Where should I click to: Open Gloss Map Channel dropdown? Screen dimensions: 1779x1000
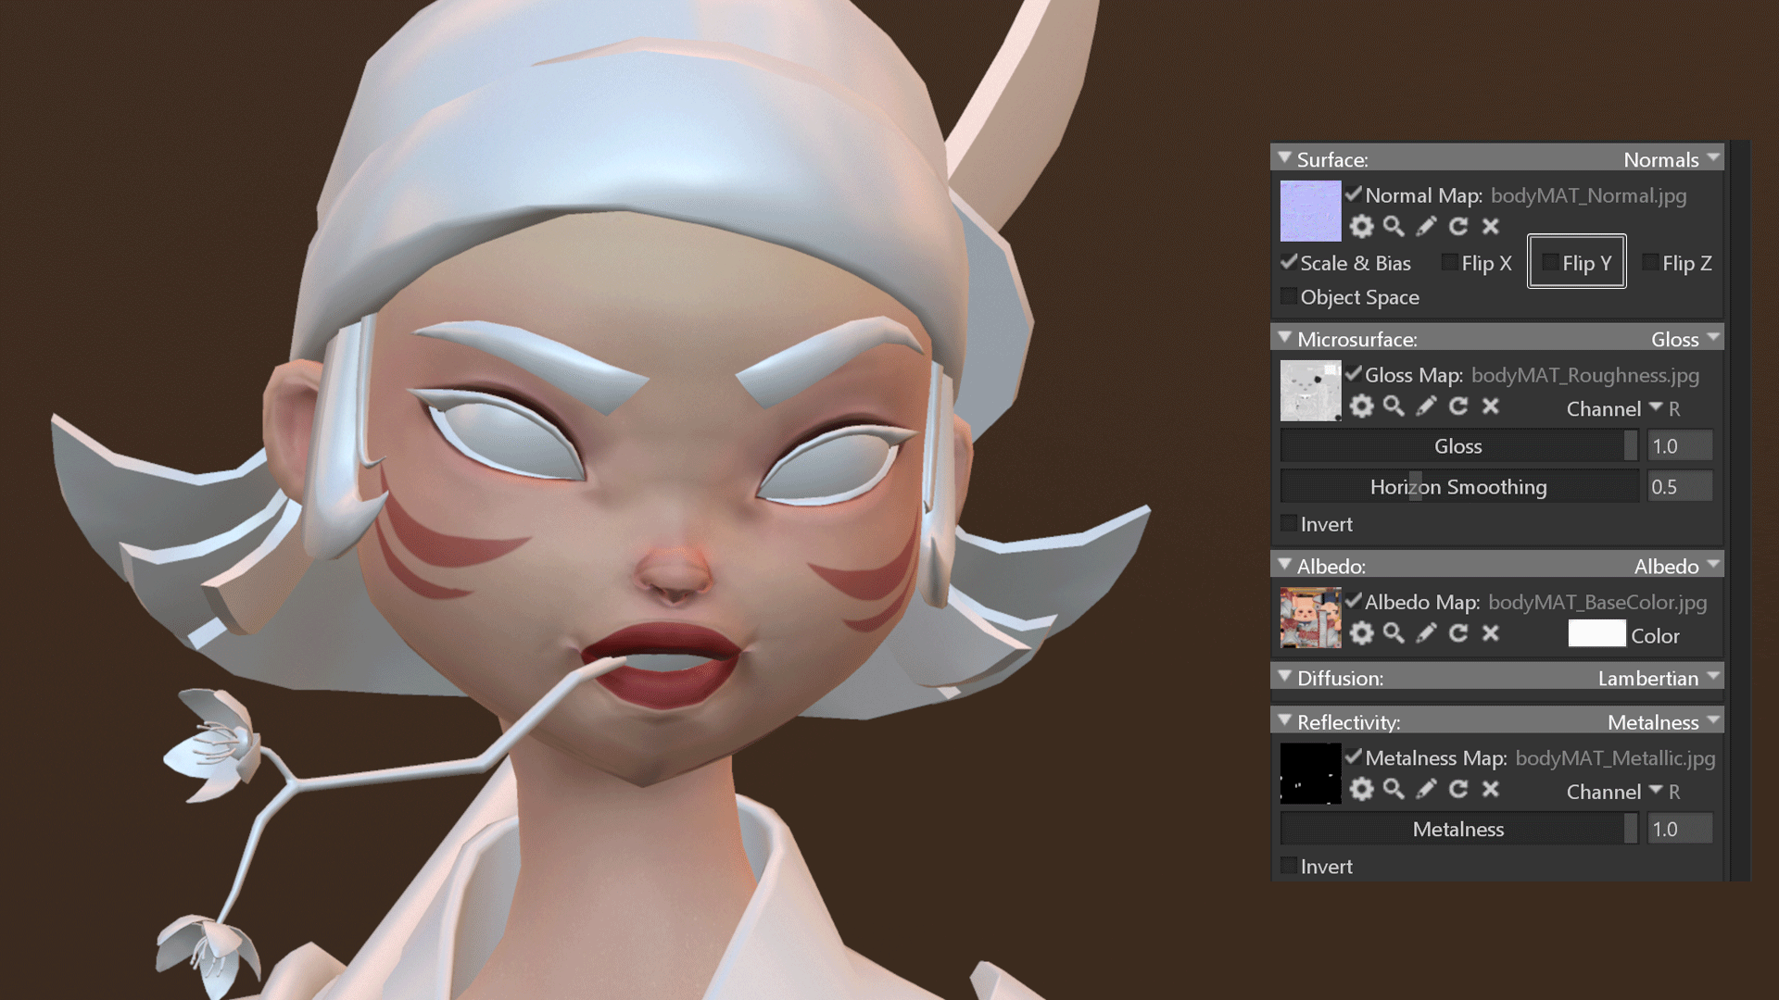point(1623,408)
